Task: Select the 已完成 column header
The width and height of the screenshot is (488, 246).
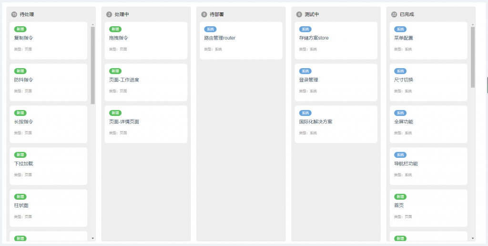Action: tap(407, 14)
